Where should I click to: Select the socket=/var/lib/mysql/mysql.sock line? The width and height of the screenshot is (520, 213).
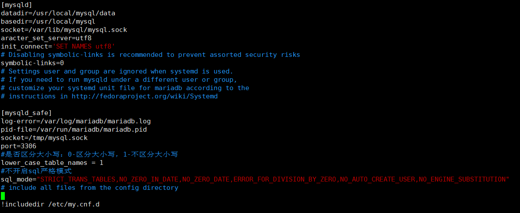(x=64, y=30)
